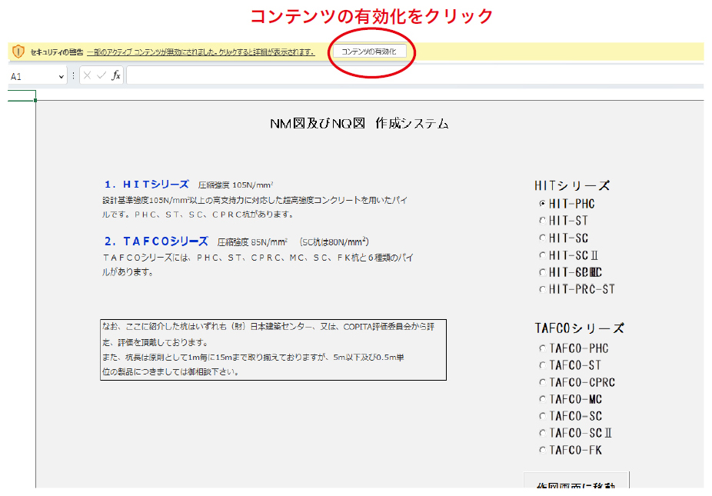
Task: Click the security warning shield icon
Action: (18, 52)
